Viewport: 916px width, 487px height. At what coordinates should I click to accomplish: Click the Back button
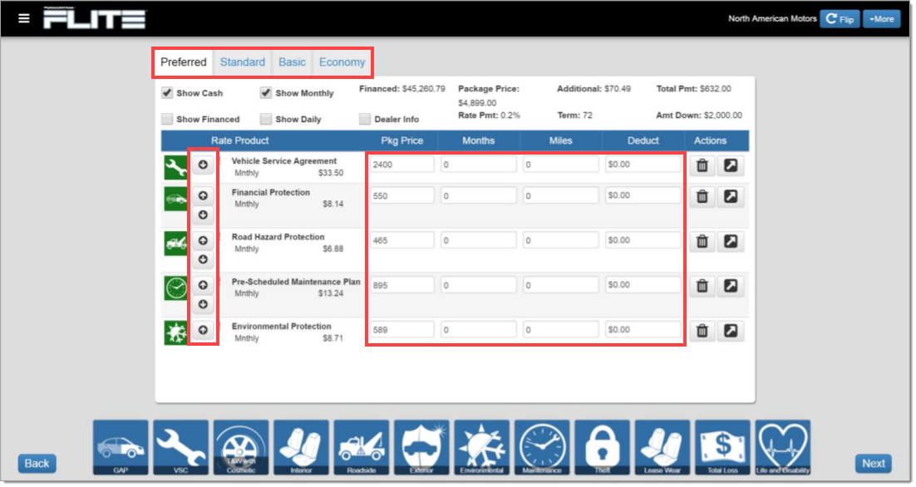click(x=37, y=464)
